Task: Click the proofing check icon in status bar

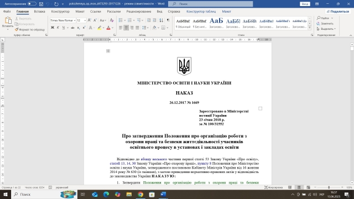Action: tap(50, 187)
